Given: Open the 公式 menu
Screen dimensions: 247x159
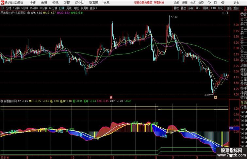Looking at the screenshot, I should [x=193, y=3].
